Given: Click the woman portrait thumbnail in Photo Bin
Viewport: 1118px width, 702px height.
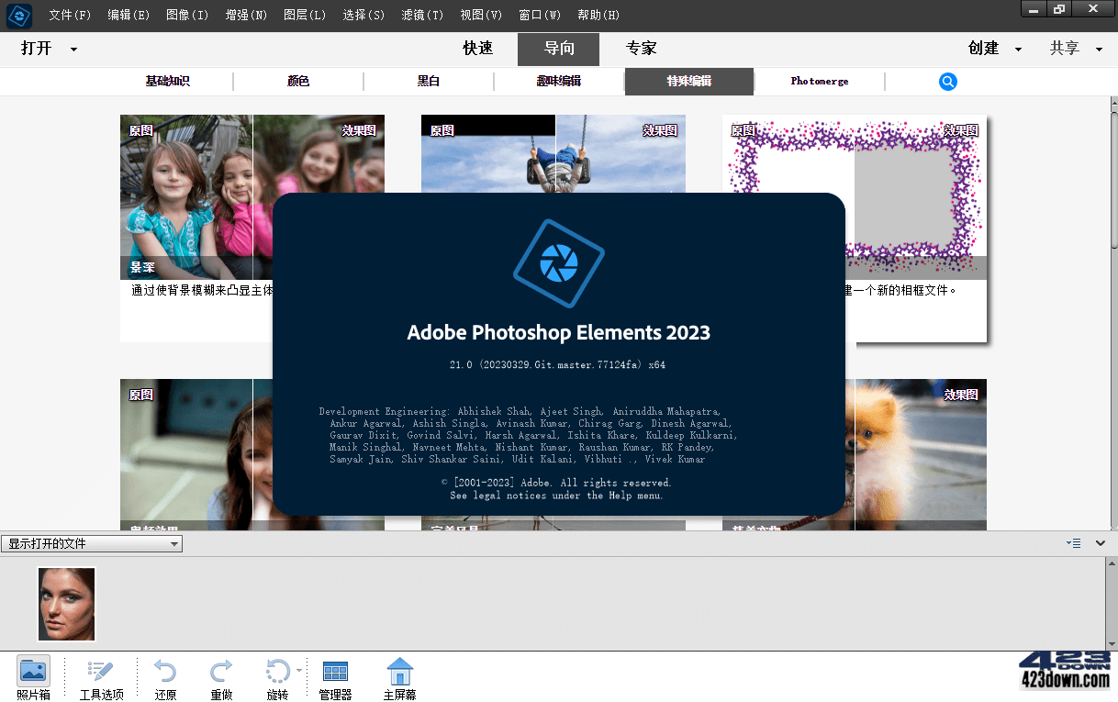Looking at the screenshot, I should click(65, 603).
